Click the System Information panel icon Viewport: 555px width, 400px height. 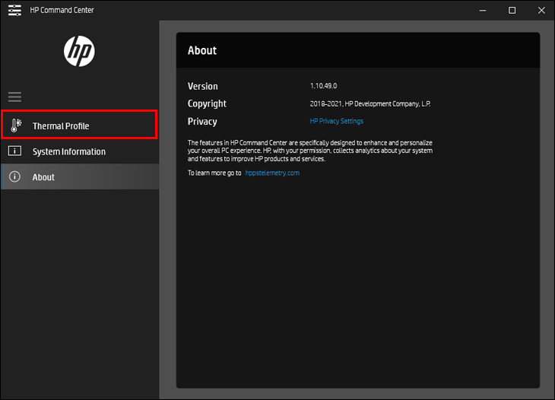coord(14,151)
